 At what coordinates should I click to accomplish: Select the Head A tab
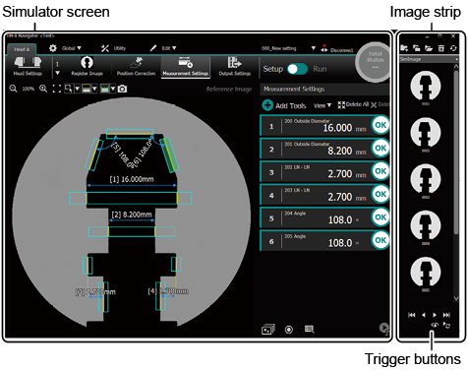click(22, 49)
